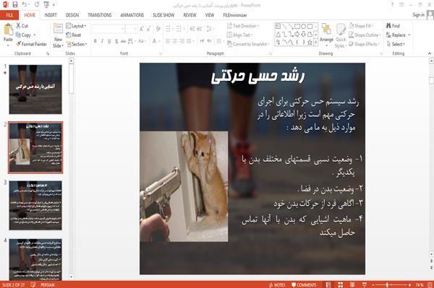Image resolution: width=434 pixels, height=288 pixels.
Task: Insert a New Slide
Action: [x=58, y=35]
